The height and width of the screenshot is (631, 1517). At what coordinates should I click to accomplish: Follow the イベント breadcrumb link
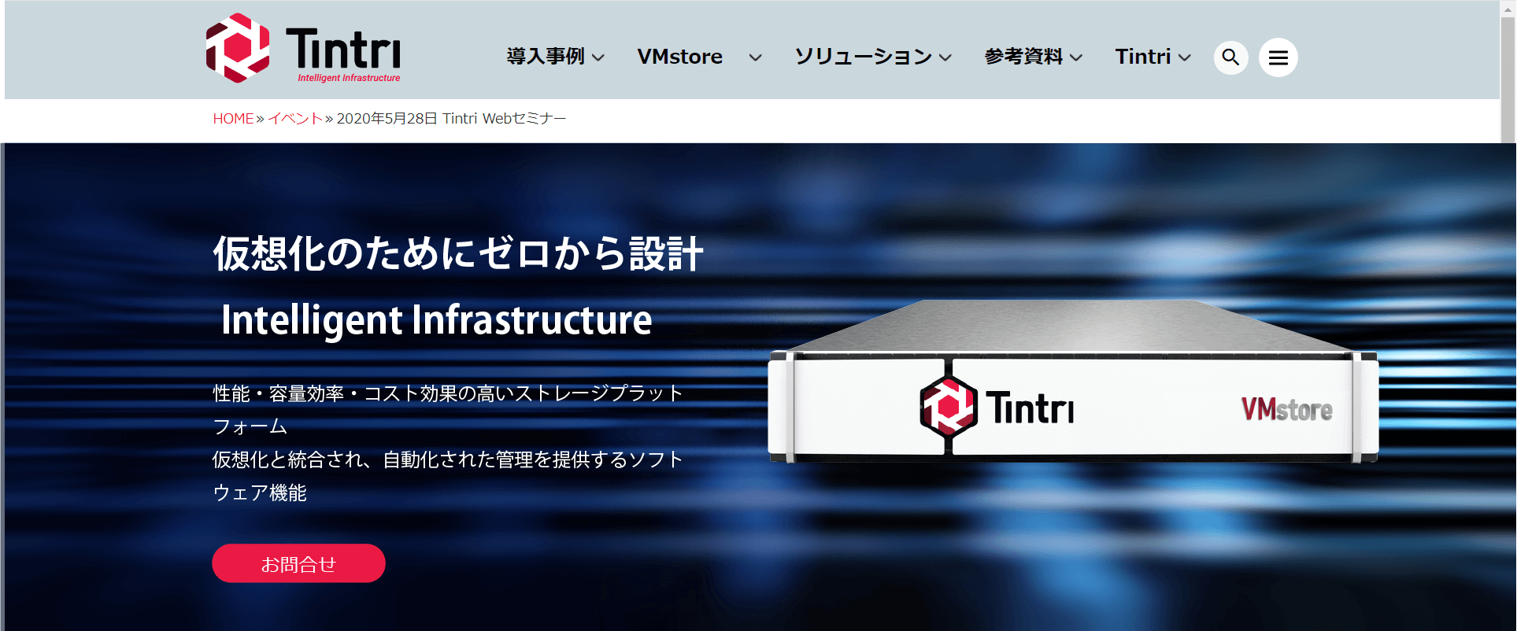(295, 119)
